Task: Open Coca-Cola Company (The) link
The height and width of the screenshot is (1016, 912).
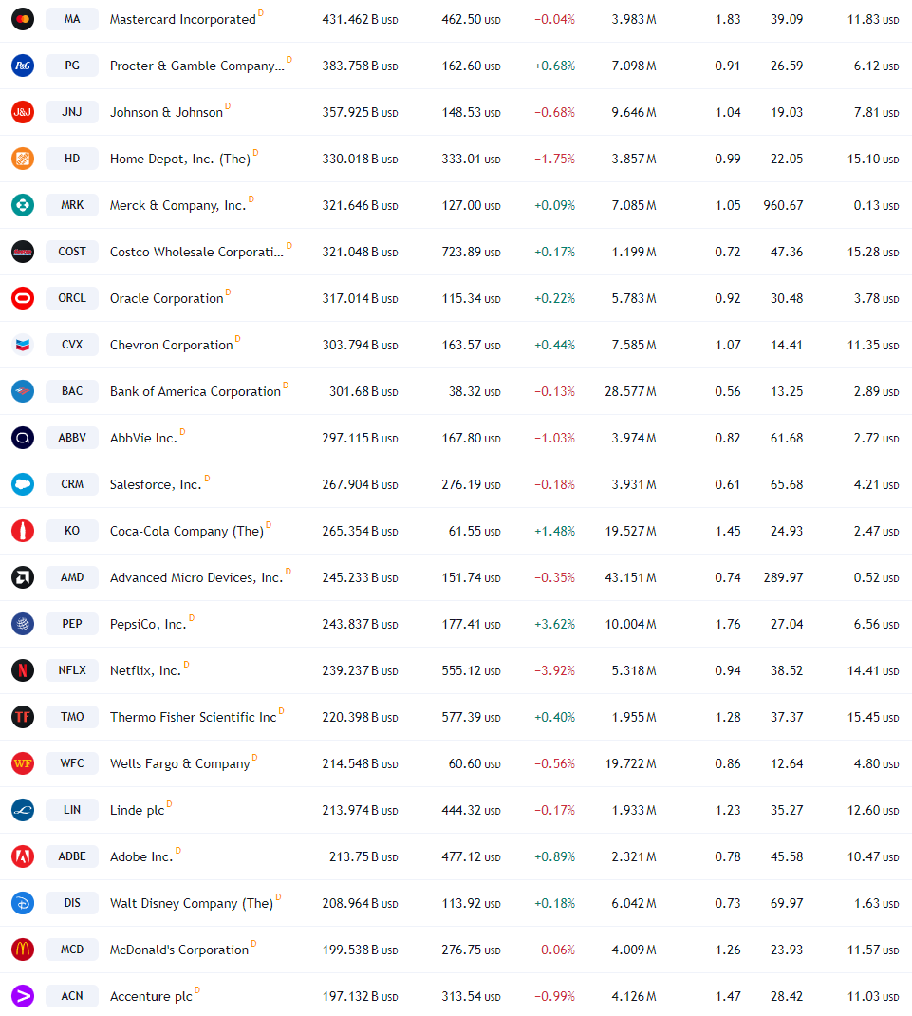Action: [x=187, y=531]
